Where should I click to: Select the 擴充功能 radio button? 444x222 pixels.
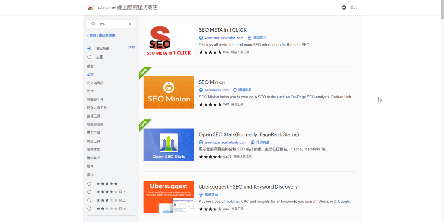pyautogui.click(x=89, y=49)
